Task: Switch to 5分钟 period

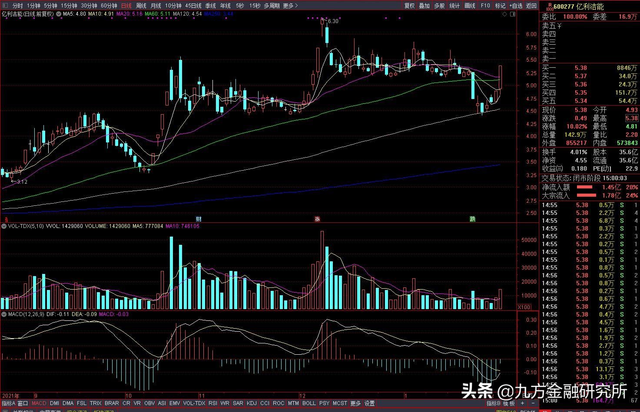Action: pos(50,6)
